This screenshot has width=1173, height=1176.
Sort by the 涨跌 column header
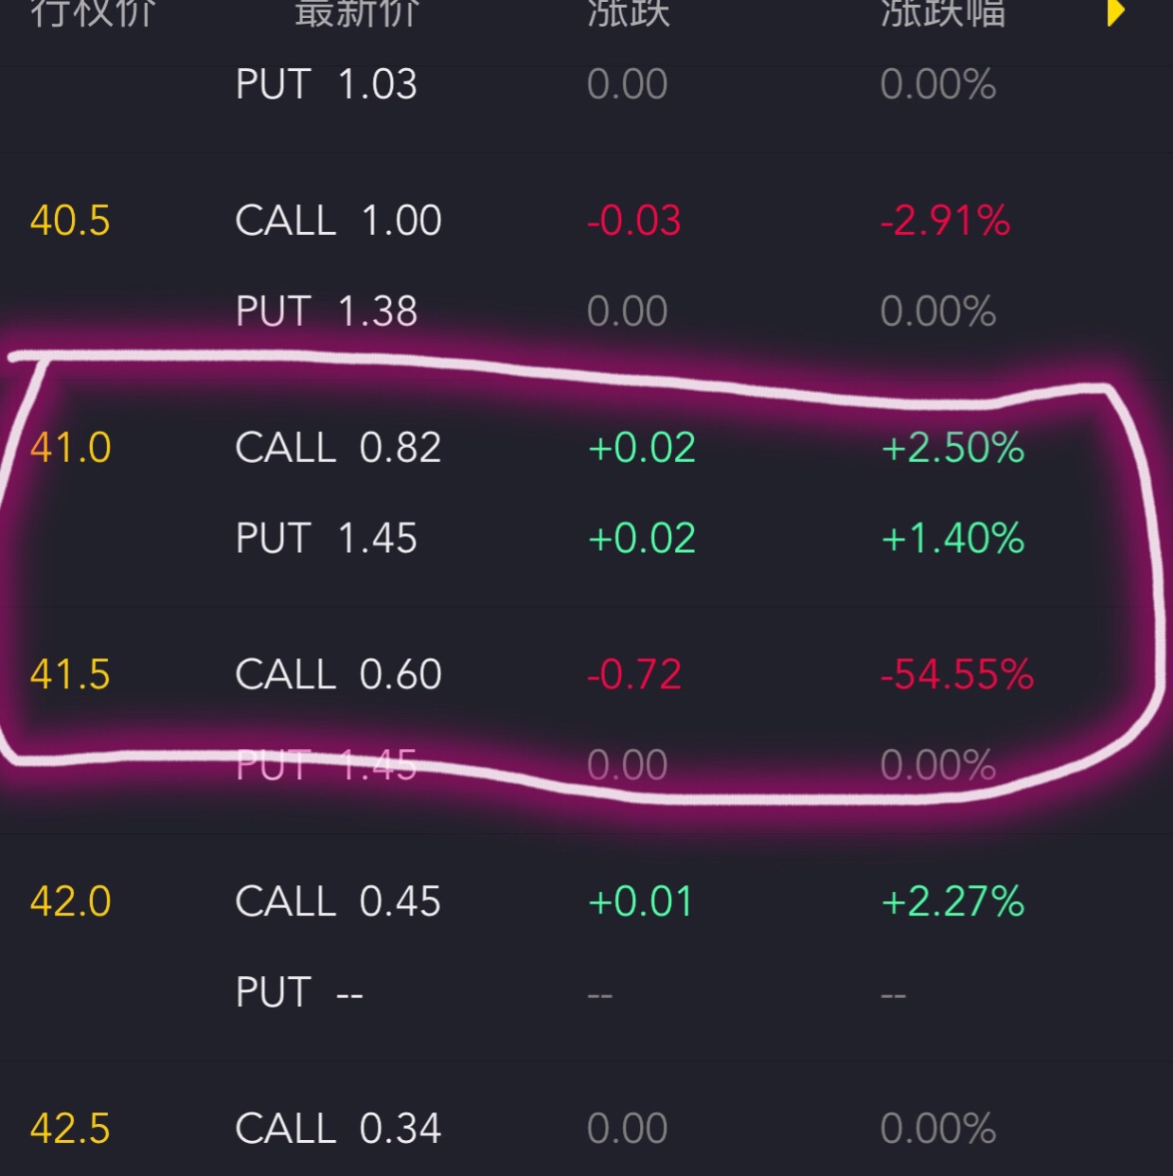629,11
